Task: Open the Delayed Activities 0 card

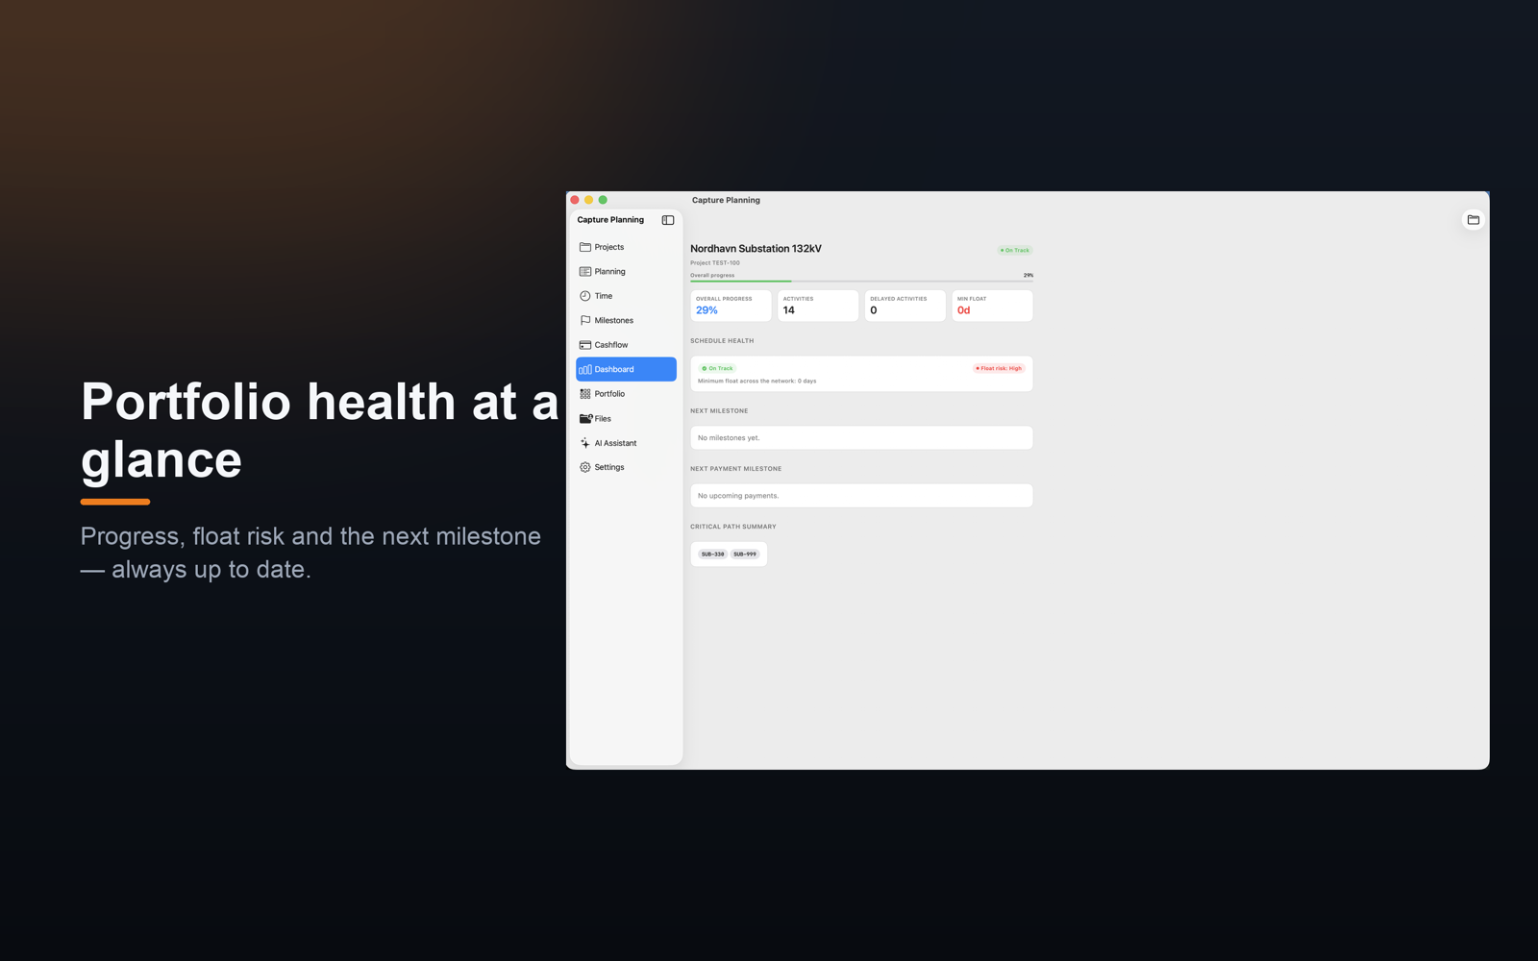Action: pyautogui.click(x=905, y=306)
